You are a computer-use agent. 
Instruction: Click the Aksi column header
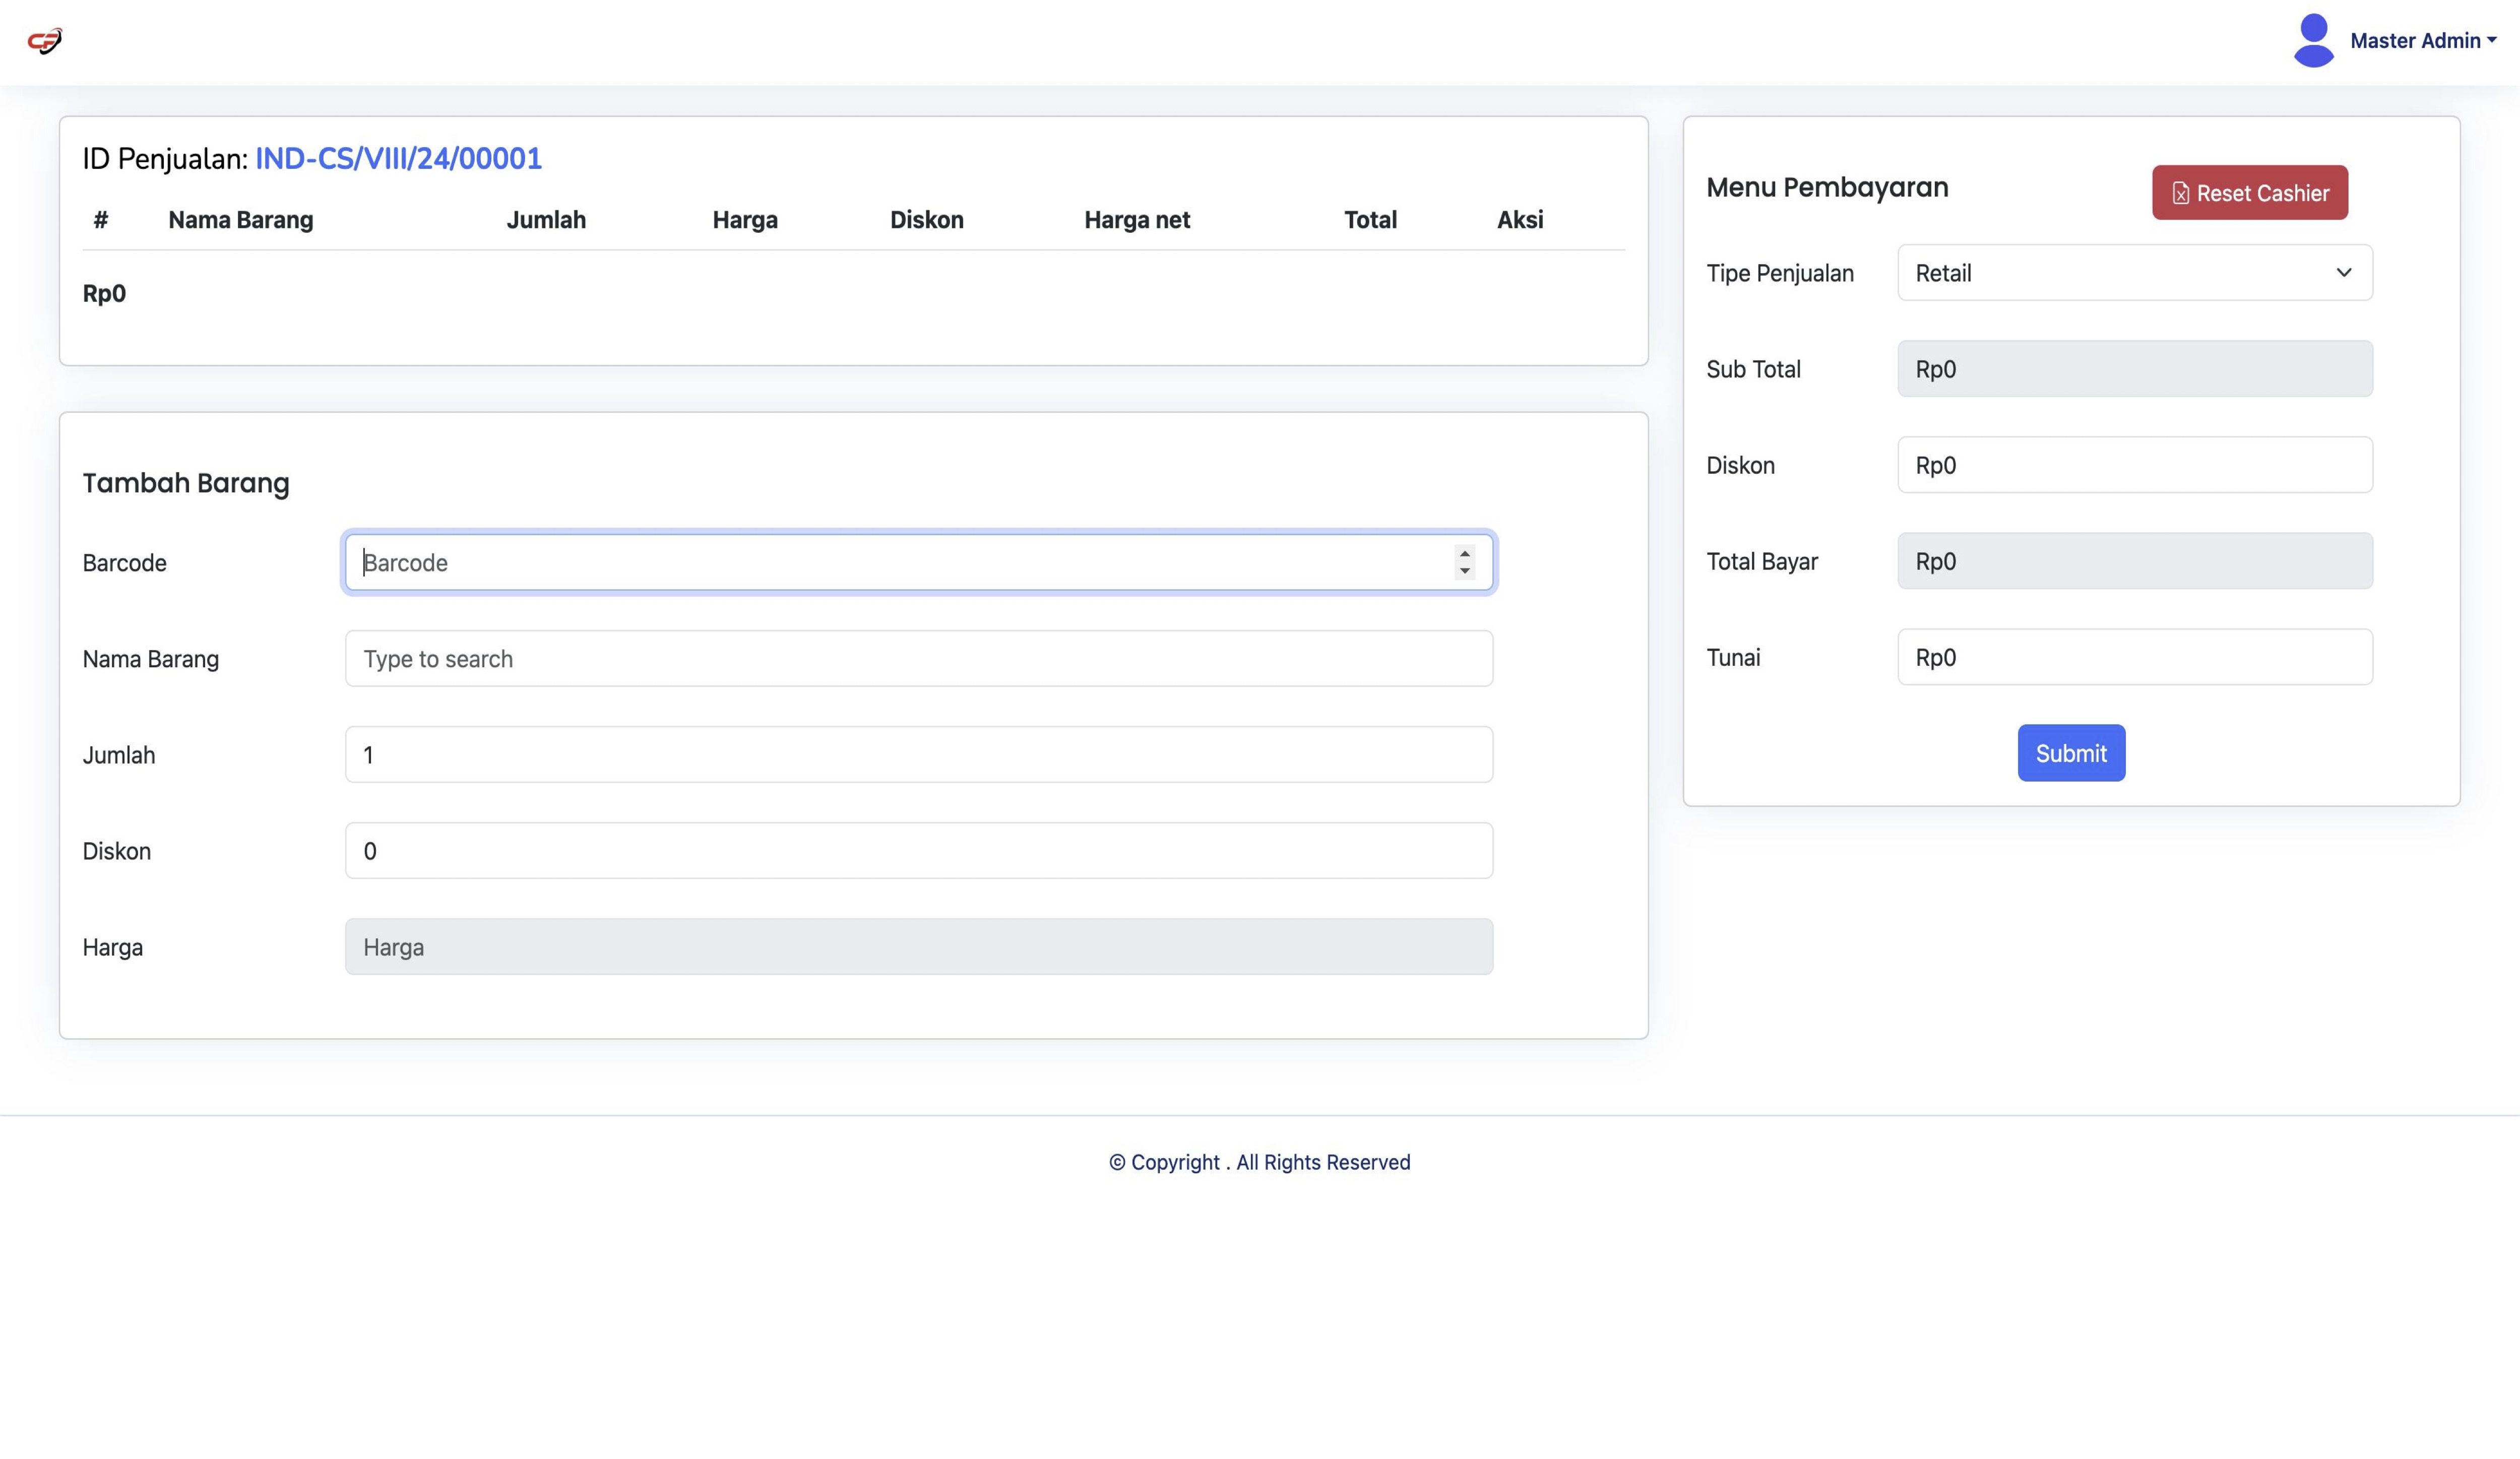click(1519, 220)
